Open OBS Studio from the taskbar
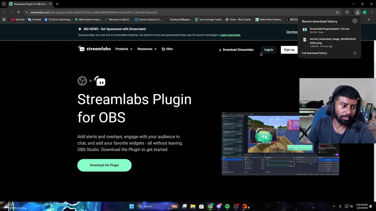Screen dimensions: 376x211 [x=236, y=206]
